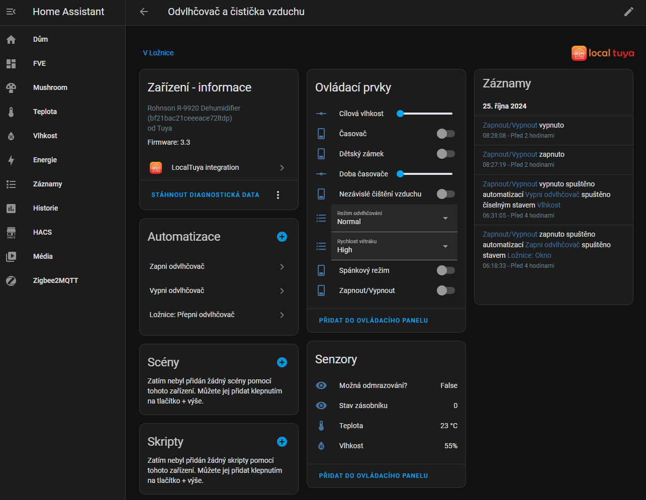
Task: Click the V Ložnice area link
Action: pyautogui.click(x=158, y=53)
